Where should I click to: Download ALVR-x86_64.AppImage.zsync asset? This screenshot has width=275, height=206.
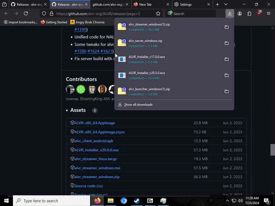(x=100, y=132)
